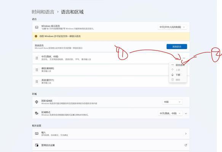
Task: Click the Windows license display language notice
Action: pos(111,36)
